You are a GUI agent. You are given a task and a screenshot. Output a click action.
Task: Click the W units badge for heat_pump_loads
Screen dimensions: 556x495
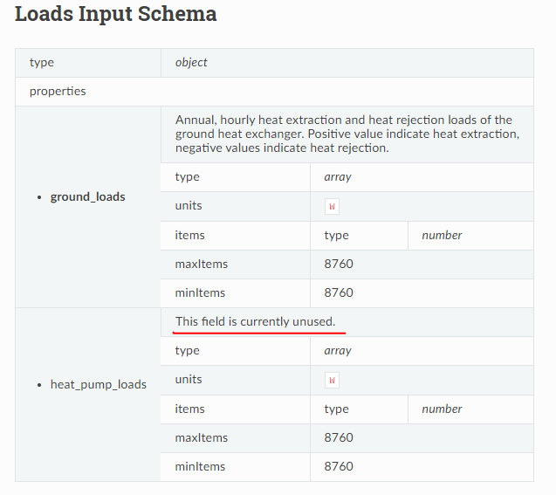(332, 380)
